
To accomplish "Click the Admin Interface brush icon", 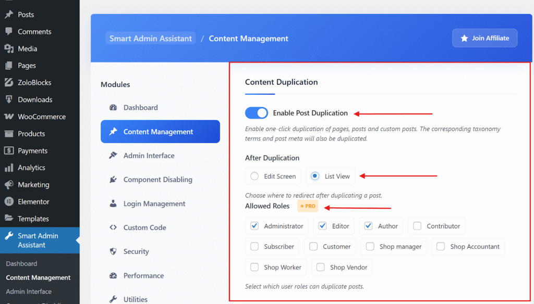I will coord(113,156).
